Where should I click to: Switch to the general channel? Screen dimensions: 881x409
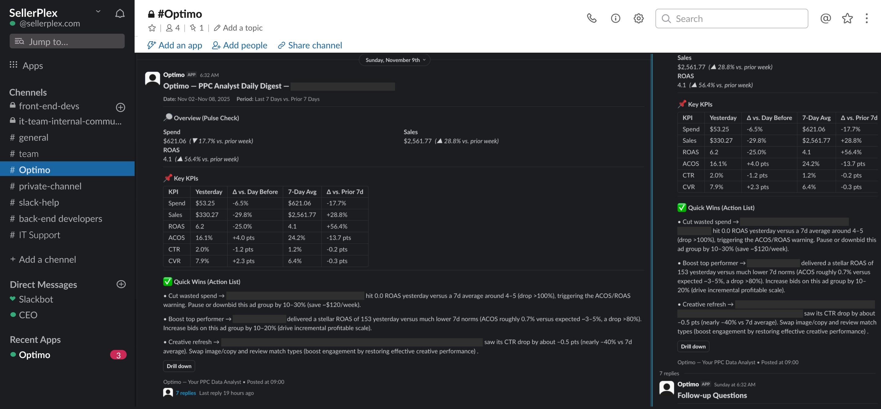(x=33, y=137)
